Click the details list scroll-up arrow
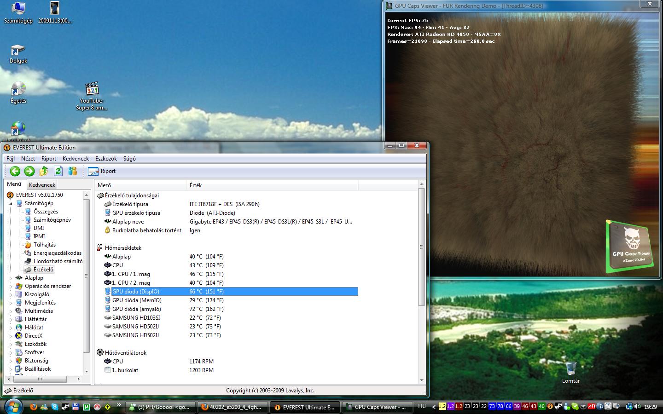This screenshot has width=663, height=414. pos(421,184)
